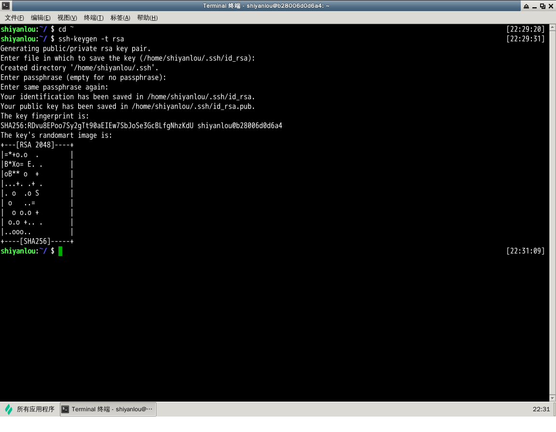This screenshot has height=432, width=556.
Task: Open the 视图(V) menu
Action: (x=67, y=18)
